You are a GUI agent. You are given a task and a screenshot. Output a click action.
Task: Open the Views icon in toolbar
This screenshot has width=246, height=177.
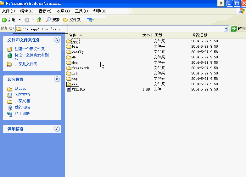89,20
